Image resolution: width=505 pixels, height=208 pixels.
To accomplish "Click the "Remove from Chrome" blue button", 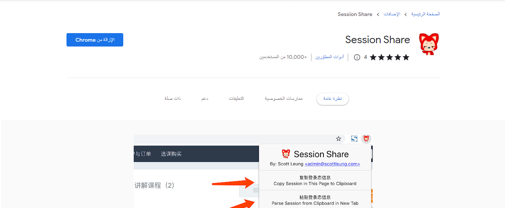I will point(95,40).
